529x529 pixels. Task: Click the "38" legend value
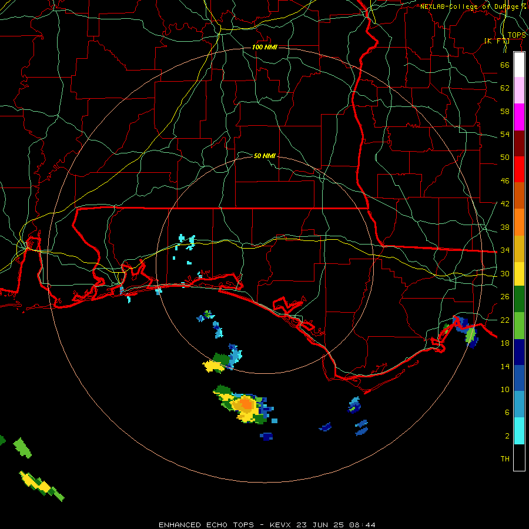click(505, 227)
